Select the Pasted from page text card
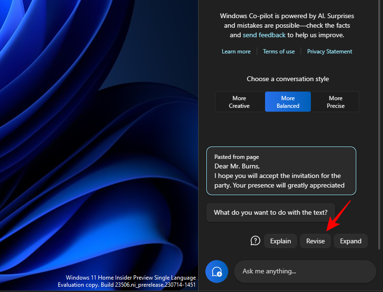The width and height of the screenshot is (383, 292). pyautogui.click(x=281, y=171)
